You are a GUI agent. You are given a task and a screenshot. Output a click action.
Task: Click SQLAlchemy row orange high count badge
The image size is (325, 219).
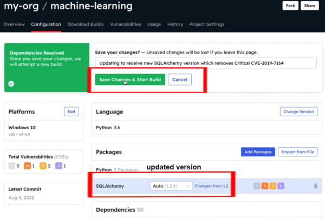[x=265, y=186]
